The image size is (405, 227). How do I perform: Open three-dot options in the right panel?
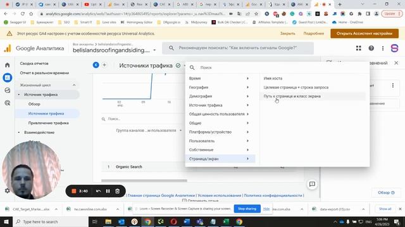(393, 86)
